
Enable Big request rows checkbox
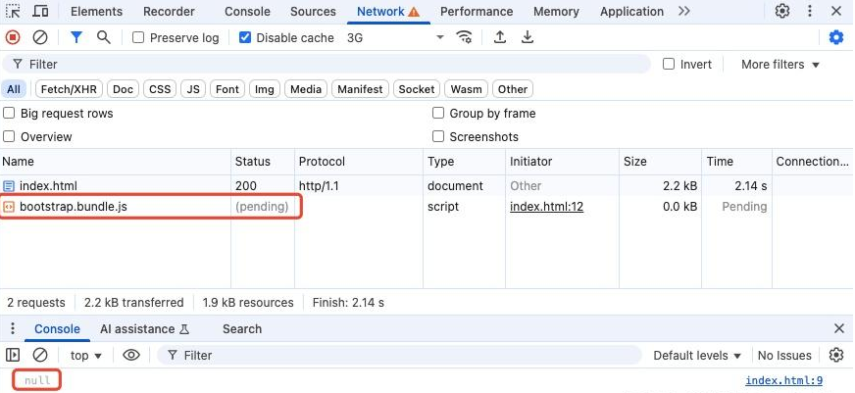pyautogui.click(x=9, y=114)
